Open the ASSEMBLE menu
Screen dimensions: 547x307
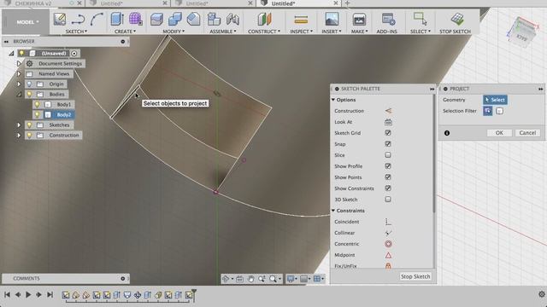[x=223, y=32]
